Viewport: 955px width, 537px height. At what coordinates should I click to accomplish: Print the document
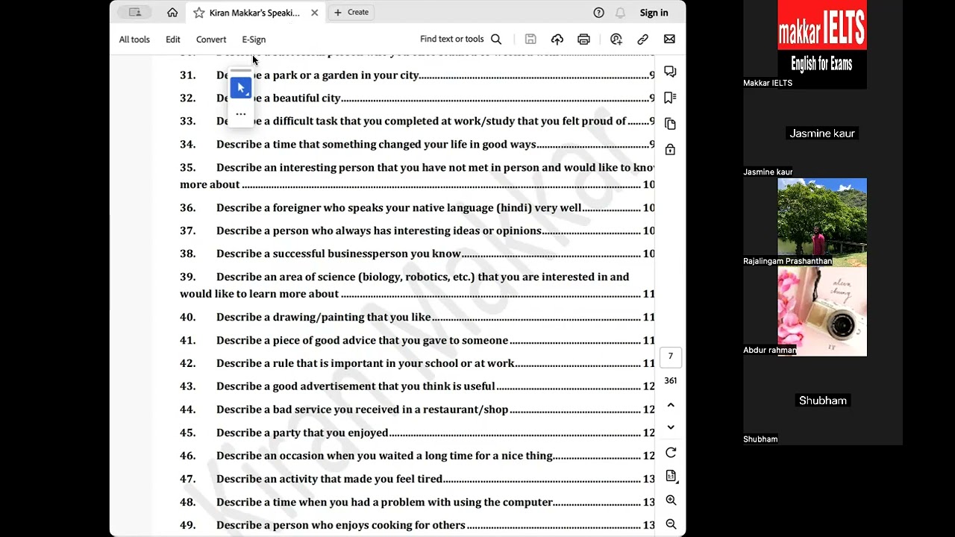tap(583, 40)
